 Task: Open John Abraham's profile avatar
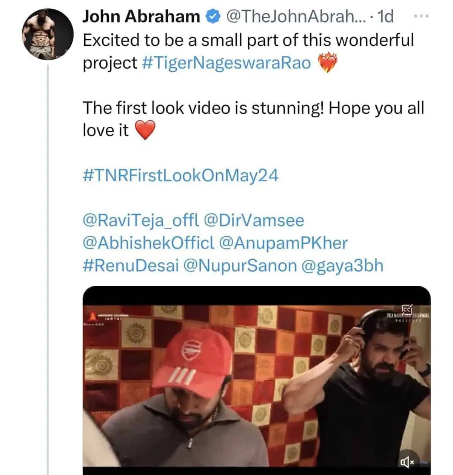tap(48, 34)
